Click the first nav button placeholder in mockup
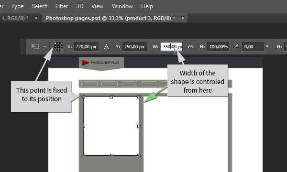Image resolution: width=287 pixels, height=172 pixels. [89, 84]
